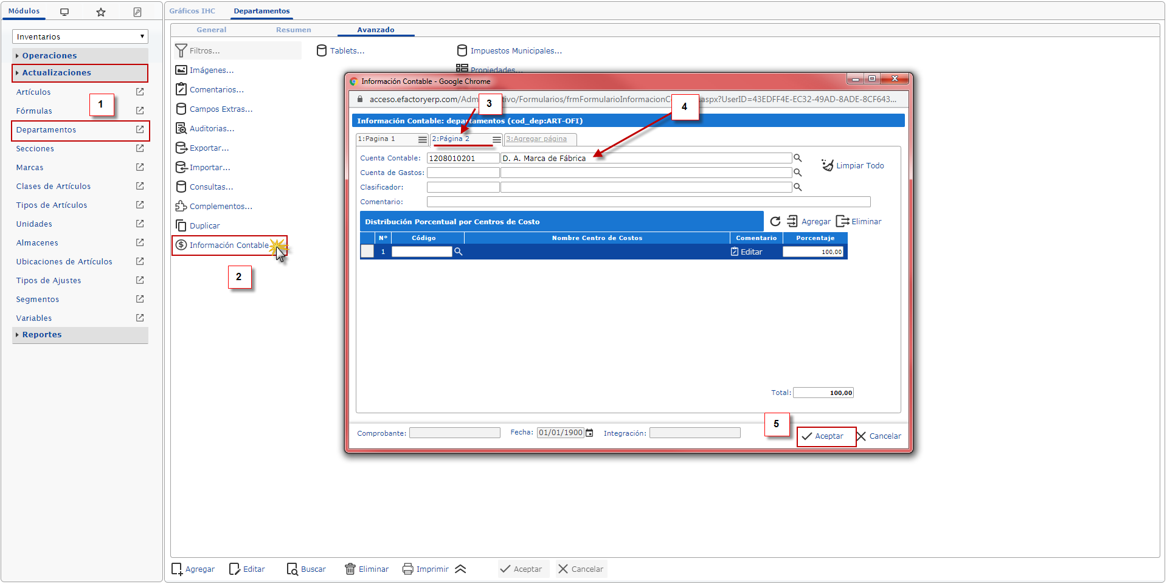
Task: Click the refresh icon beside Agregar
Action: coord(775,222)
